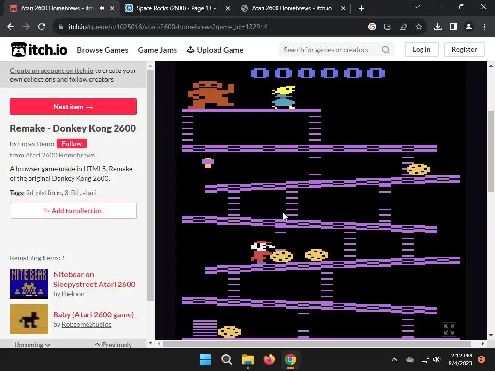
Task: Open Lucas Demo author link
Action: coord(36,144)
